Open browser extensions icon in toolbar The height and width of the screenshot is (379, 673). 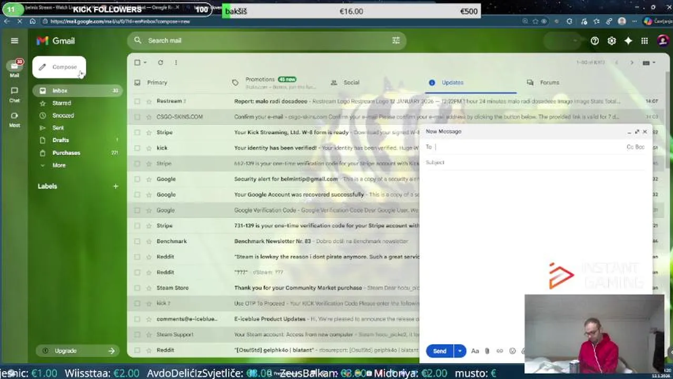pos(569,21)
